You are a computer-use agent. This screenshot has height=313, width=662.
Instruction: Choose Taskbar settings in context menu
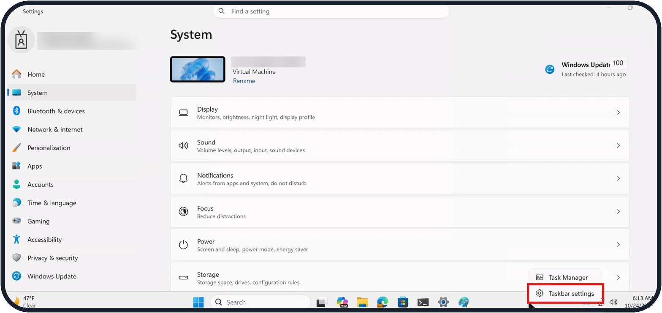(x=566, y=294)
